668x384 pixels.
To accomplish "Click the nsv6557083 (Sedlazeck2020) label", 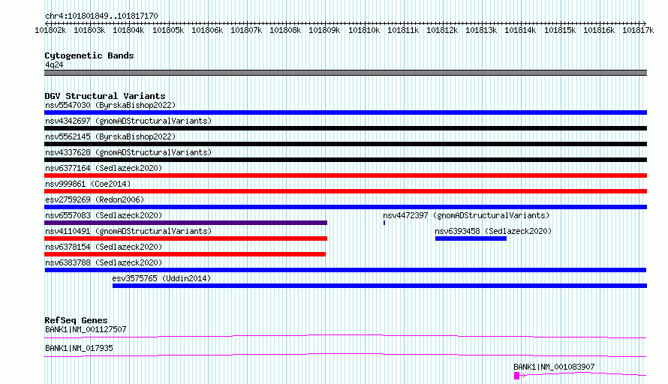I will (x=104, y=215).
